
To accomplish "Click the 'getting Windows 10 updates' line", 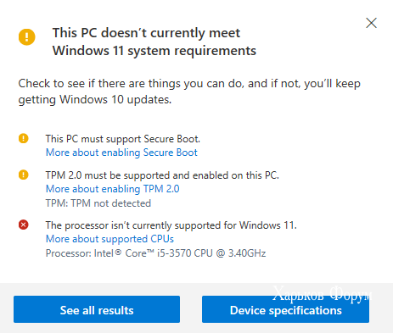I will 95,100.
